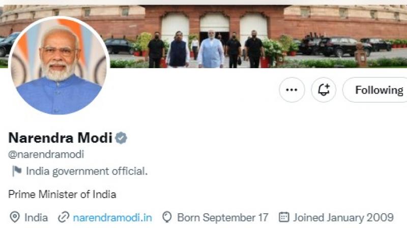Click the "Joined January 2009" text
407x228 pixels.
(343, 217)
